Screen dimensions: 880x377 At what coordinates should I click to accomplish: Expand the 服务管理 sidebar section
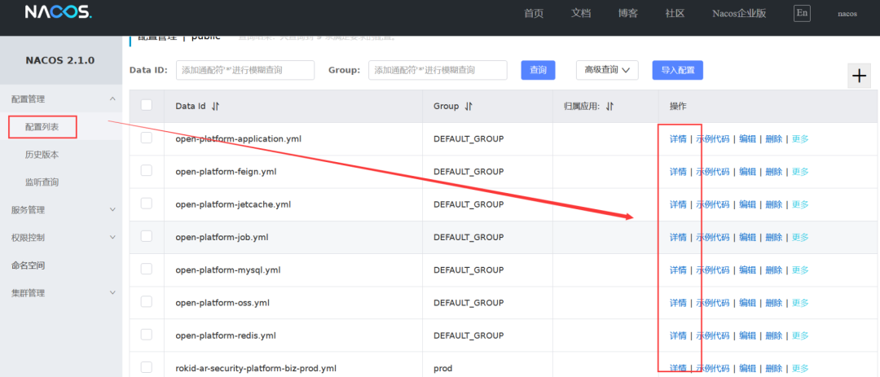pyautogui.click(x=112, y=210)
